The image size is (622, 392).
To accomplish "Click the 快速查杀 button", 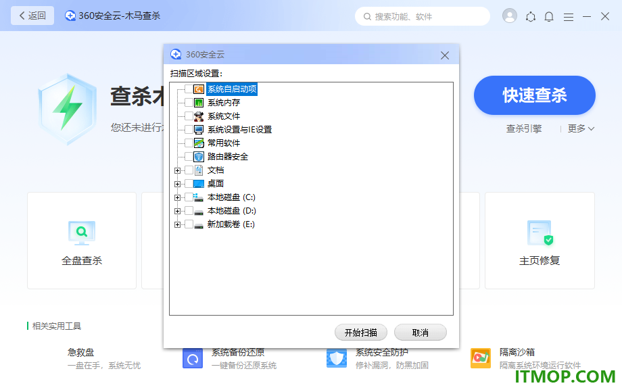I will (534, 95).
